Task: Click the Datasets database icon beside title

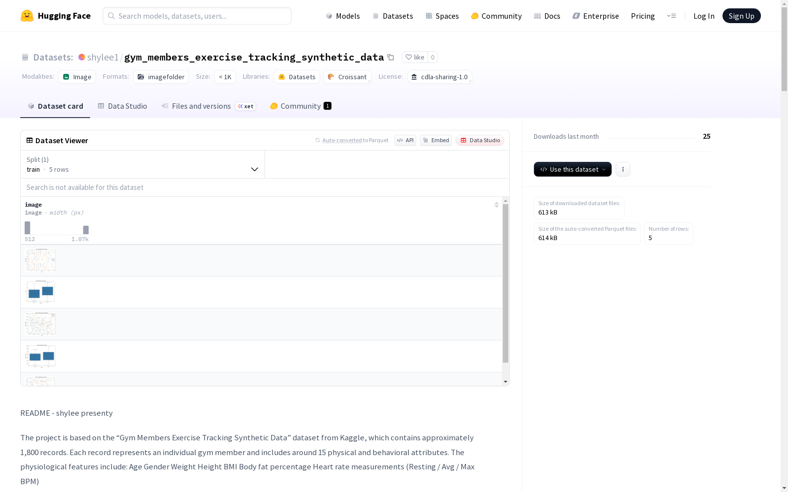Action: point(25,57)
